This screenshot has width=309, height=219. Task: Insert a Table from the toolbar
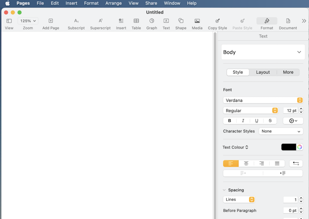(x=136, y=21)
